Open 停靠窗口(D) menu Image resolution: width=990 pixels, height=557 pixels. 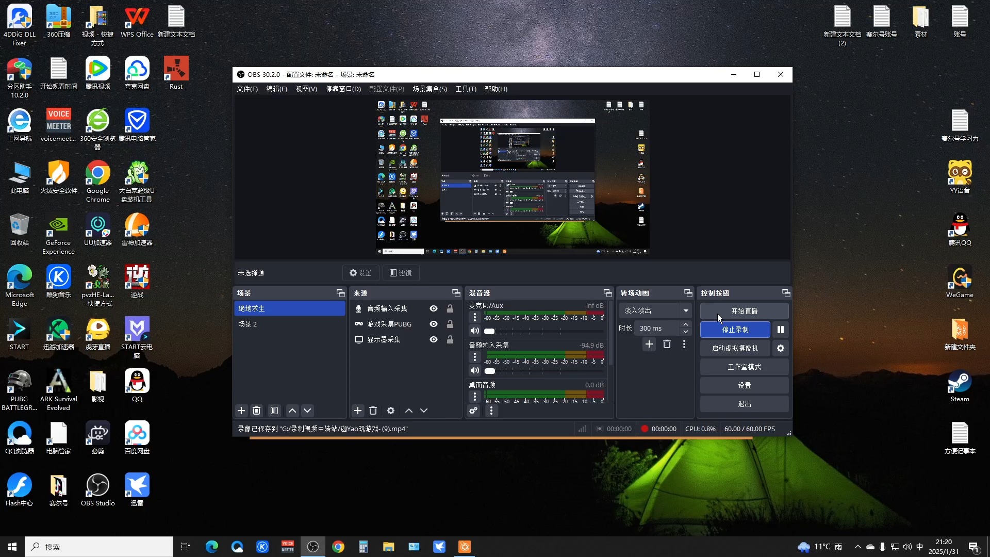343,89
